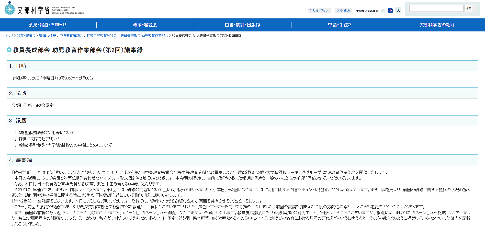
Task: Navigate to 初等中等教育分科会 breadcrumb
Action: pyautogui.click(x=101, y=36)
